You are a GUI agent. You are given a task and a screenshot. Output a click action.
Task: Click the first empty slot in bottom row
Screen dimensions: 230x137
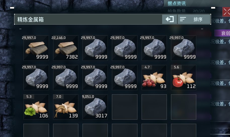[36, 130]
